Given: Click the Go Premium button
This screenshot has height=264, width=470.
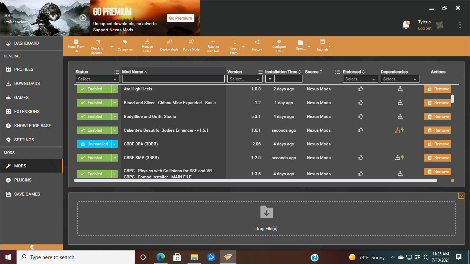Looking at the screenshot, I should [181, 18].
